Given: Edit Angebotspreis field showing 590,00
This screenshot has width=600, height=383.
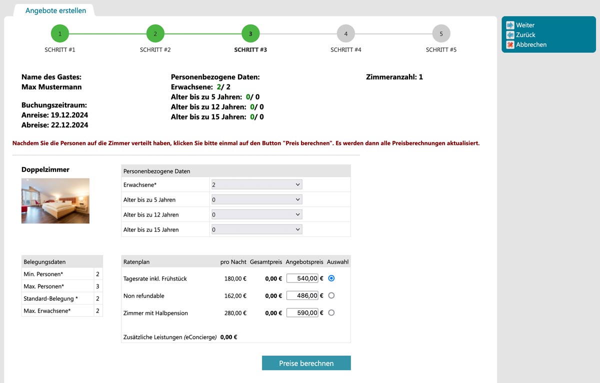Looking at the screenshot, I should click(x=302, y=312).
